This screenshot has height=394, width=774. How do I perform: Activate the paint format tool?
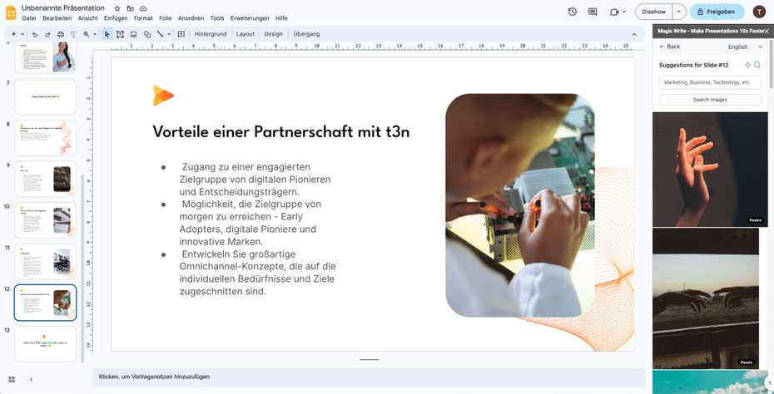pyautogui.click(x=73, y=34)
